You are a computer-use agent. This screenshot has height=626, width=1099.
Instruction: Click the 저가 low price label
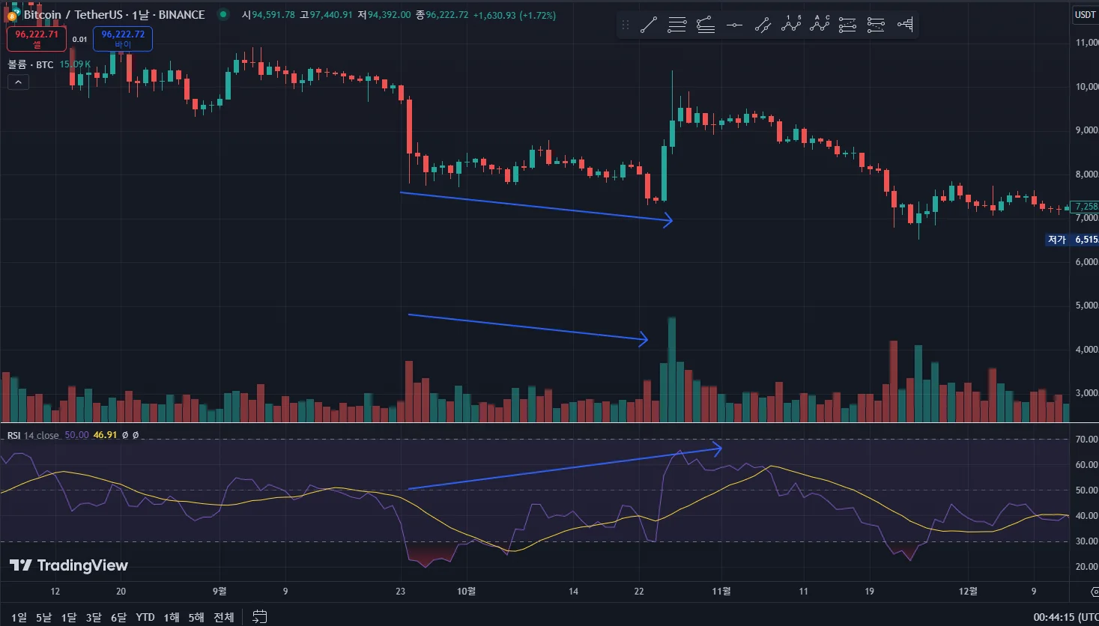(1056, 240)
